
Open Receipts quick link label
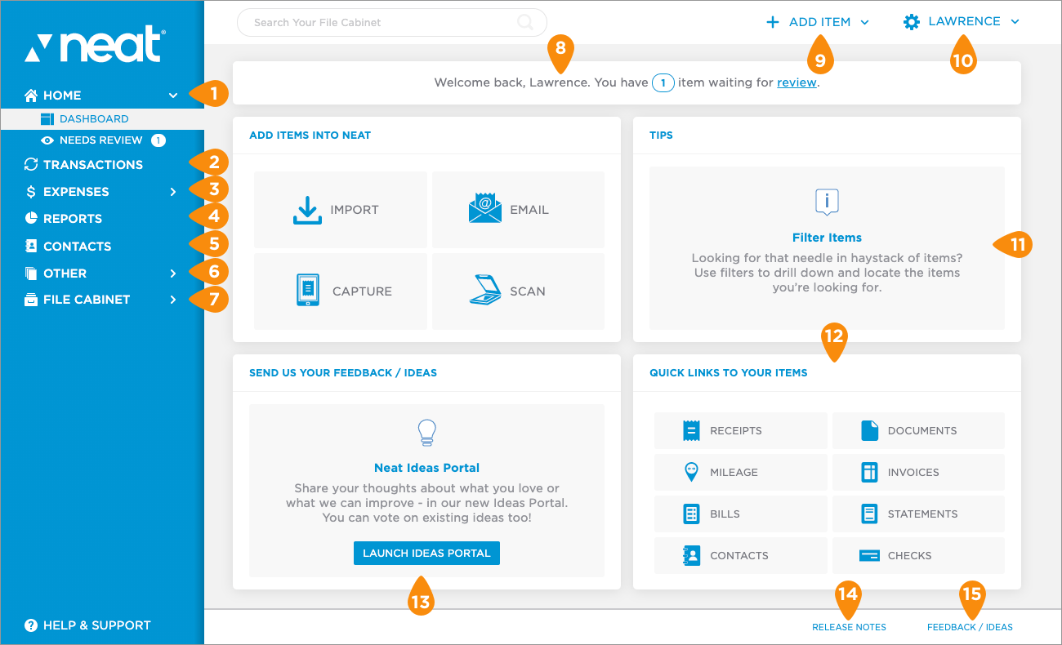tap(736, 430)
